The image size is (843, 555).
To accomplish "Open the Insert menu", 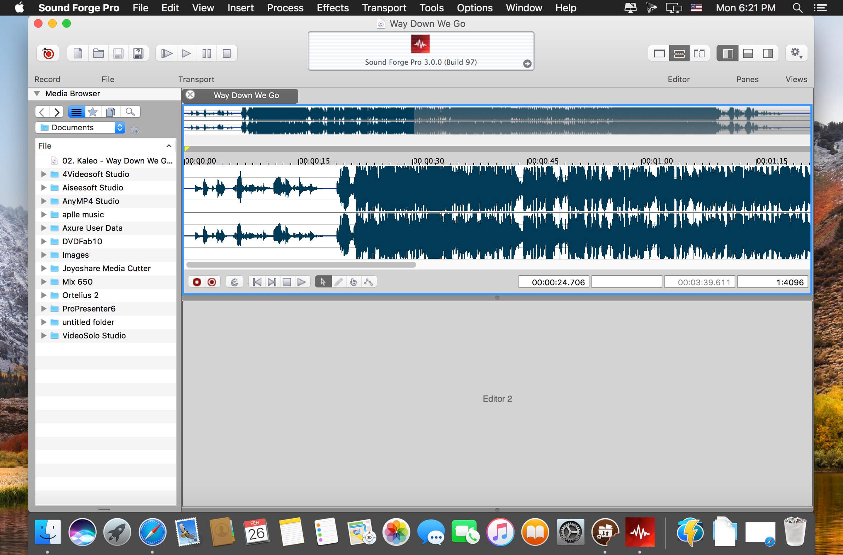I will [x=241, y=8].
